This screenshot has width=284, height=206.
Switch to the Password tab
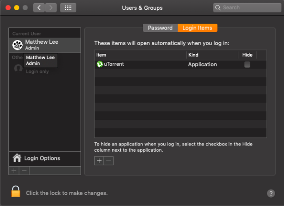pyautogui.click(x=160, y=28)
